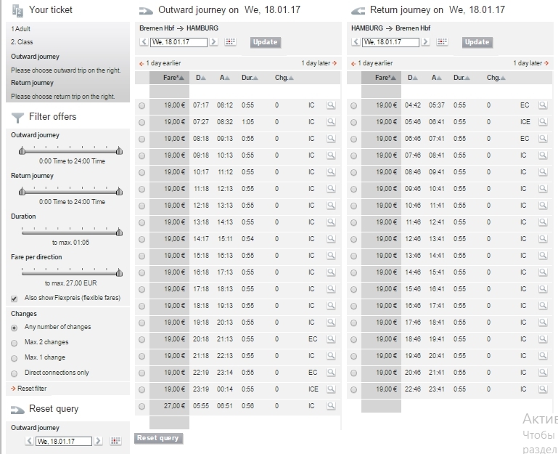Open the return journey calendar picker icon
Image resolution: width=558 pixels, height=454 pixels.
tap(442, 42)
